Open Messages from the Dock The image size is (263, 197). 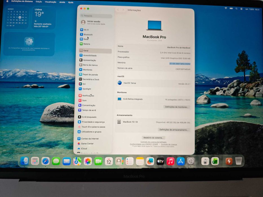pyautogui.click(x=56, y=161)
